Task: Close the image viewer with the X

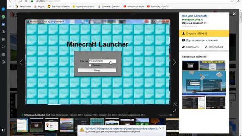Action: (234, 14)
